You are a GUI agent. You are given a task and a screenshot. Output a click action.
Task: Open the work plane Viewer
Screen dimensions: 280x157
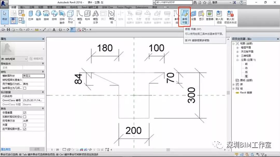point(210,16)
